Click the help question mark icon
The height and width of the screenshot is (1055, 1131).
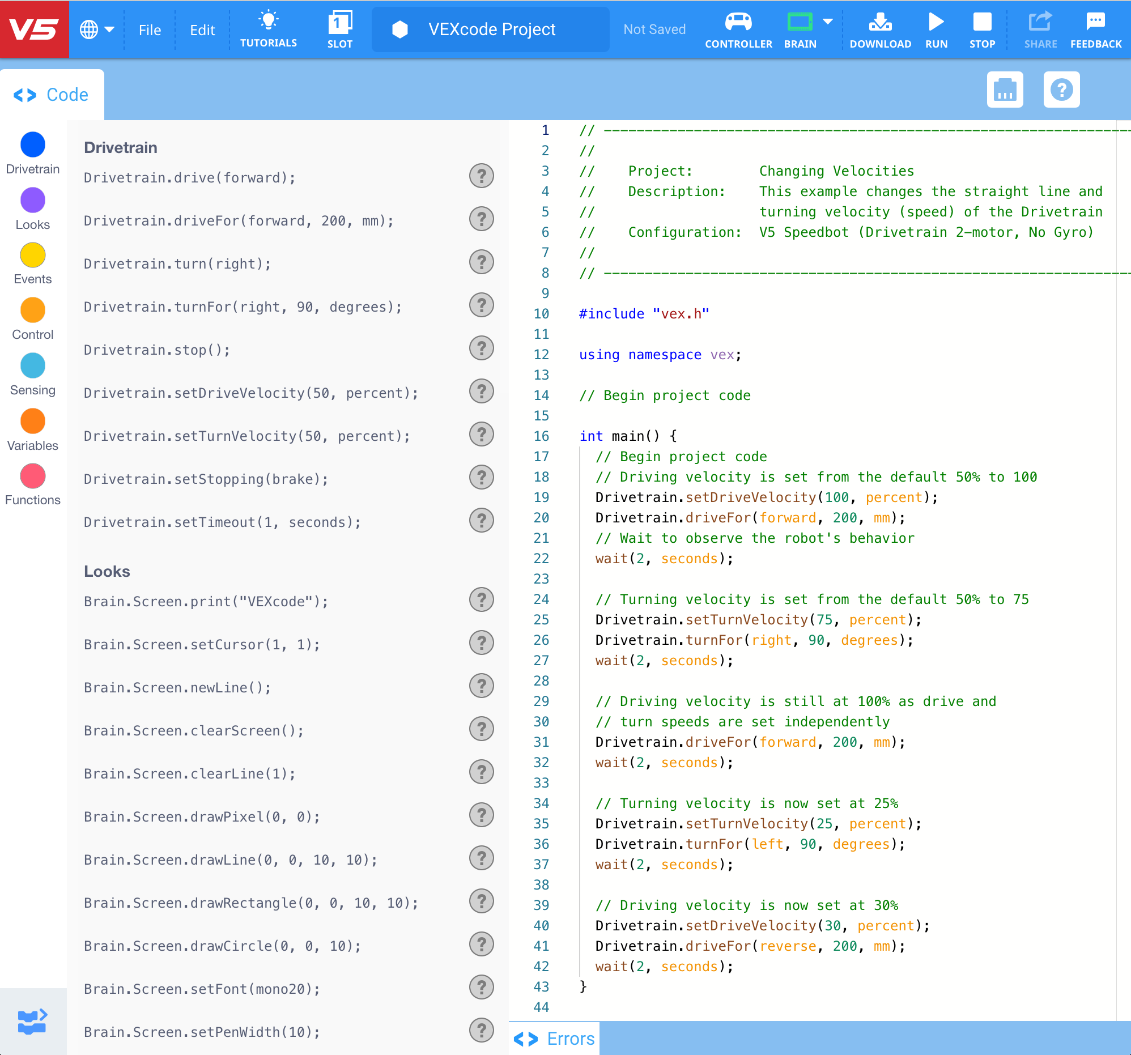coord(1062,90)
